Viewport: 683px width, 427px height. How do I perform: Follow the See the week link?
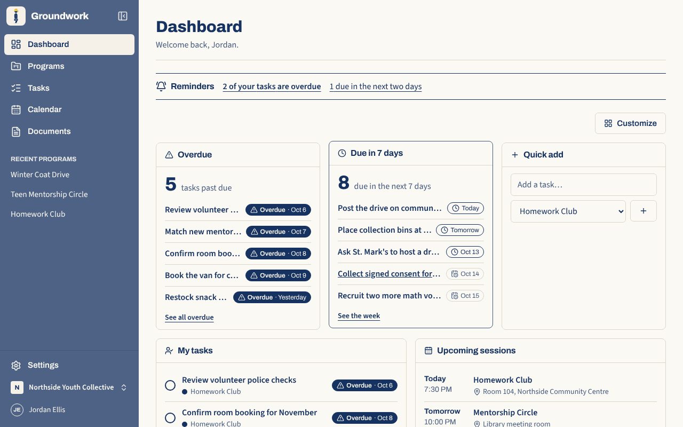coord(359,316)
